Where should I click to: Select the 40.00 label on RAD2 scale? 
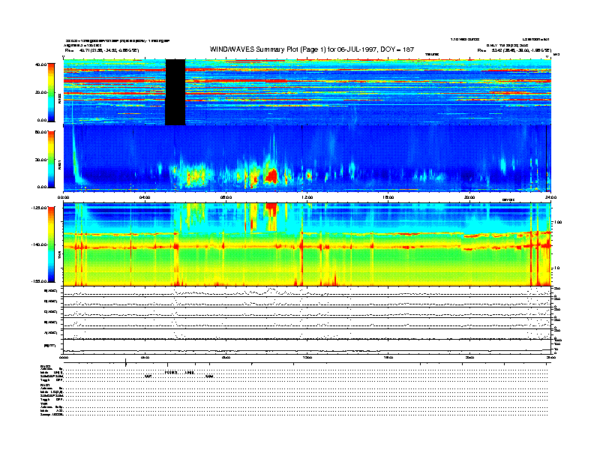[41, 64]
